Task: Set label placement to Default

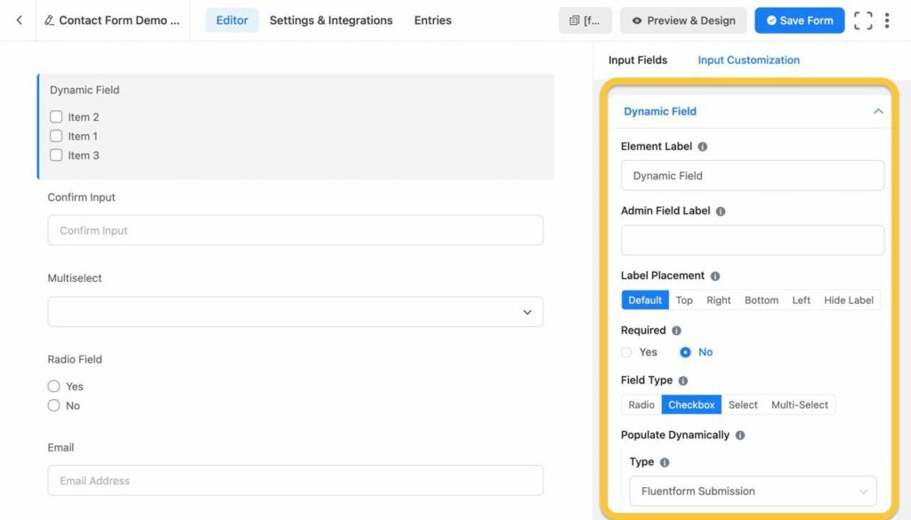Action: tap(645, 300)
